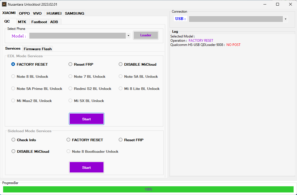
Task: Select DISABLE MiCloud EDL service
Action: tap(120, 64)
